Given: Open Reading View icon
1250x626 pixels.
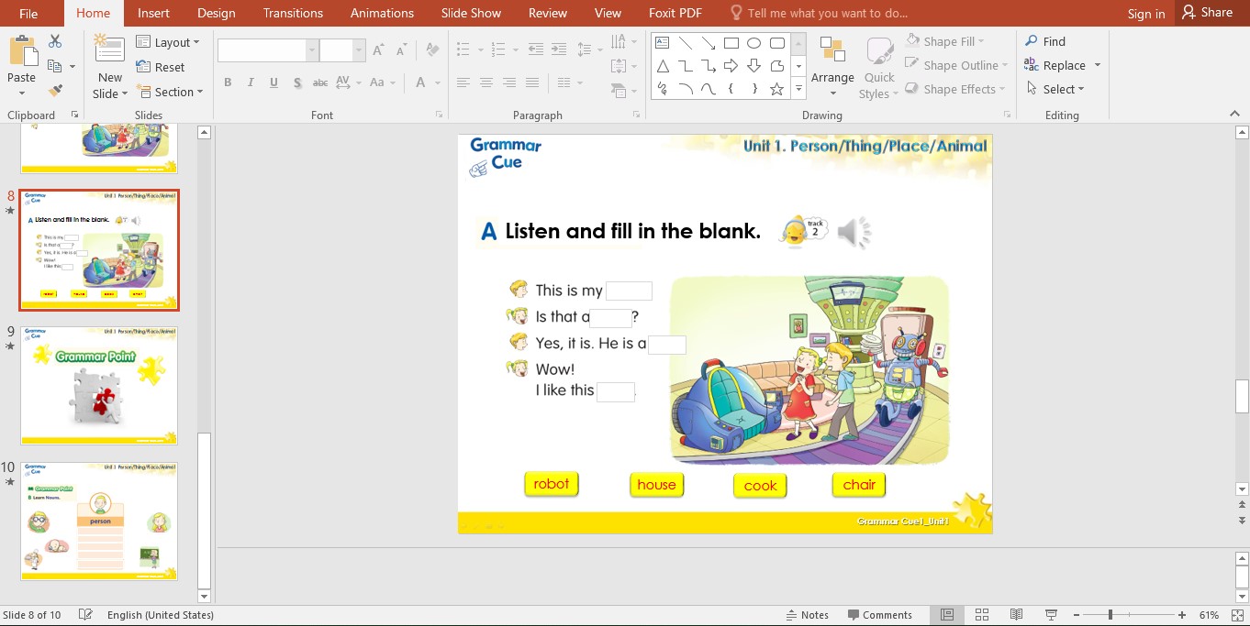Looking at the screenshot, I should [x=1017, y=615].
